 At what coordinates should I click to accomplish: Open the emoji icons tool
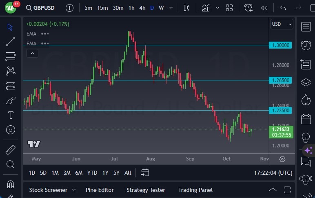point(11,130)
